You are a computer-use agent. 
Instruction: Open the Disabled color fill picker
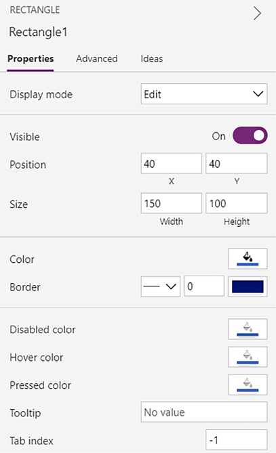pos(248,329)
